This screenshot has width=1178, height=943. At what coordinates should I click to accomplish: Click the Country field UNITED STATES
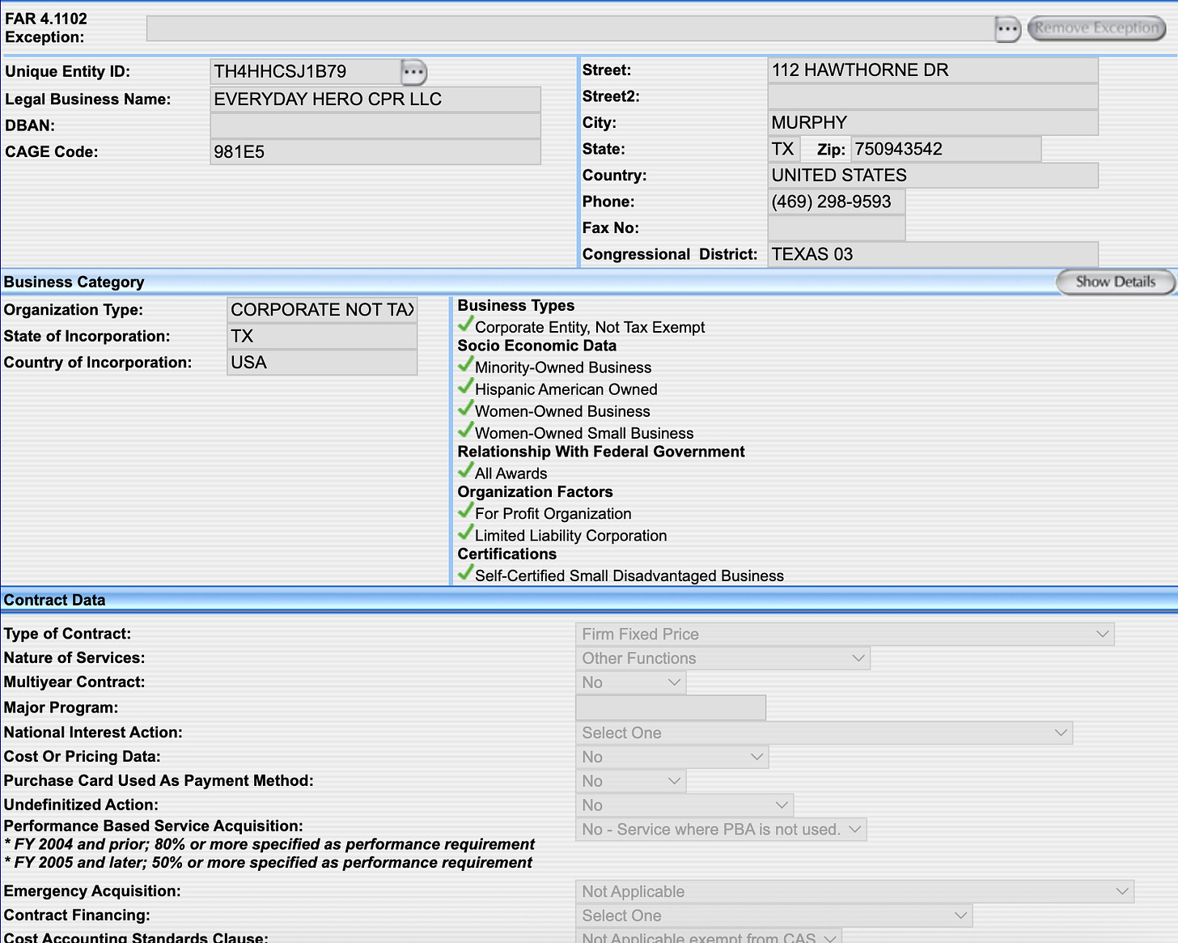pyautogui.click(x=933, y=175)
